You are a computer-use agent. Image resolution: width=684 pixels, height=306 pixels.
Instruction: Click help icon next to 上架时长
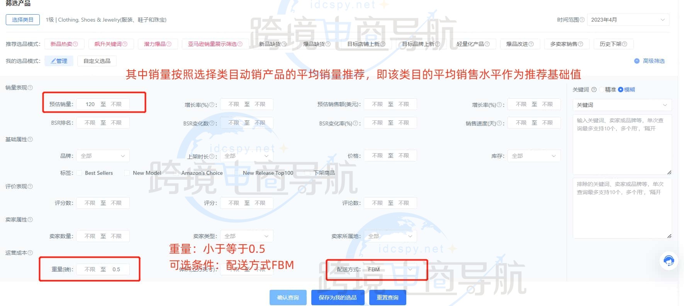coord(212,156)
